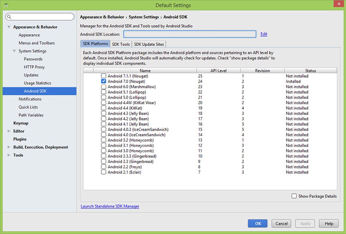Click Edit link for SDK location
Viewport: 346px width, 234px height.
click(264, 34)
